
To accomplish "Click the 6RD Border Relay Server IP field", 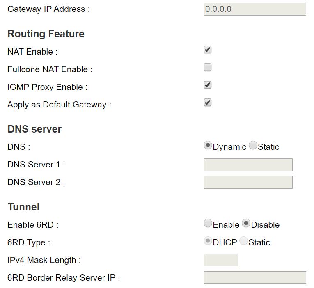I will point(254,278).
